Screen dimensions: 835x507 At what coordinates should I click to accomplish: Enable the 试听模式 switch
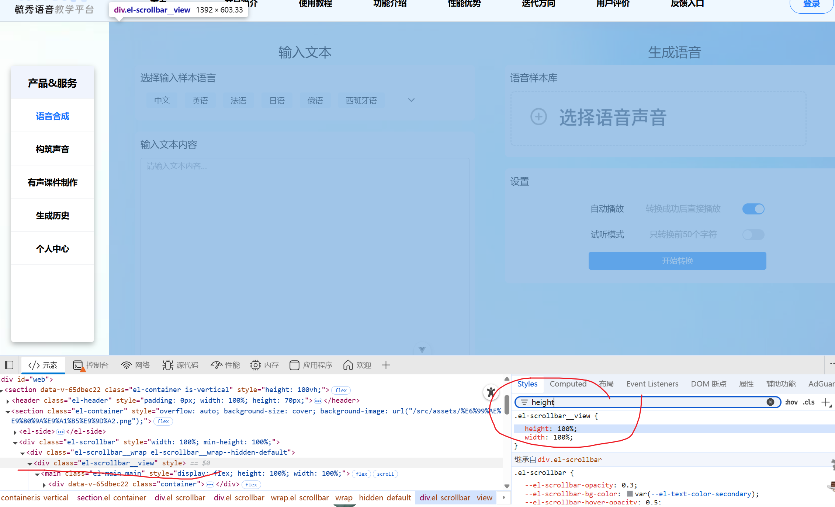753,235
